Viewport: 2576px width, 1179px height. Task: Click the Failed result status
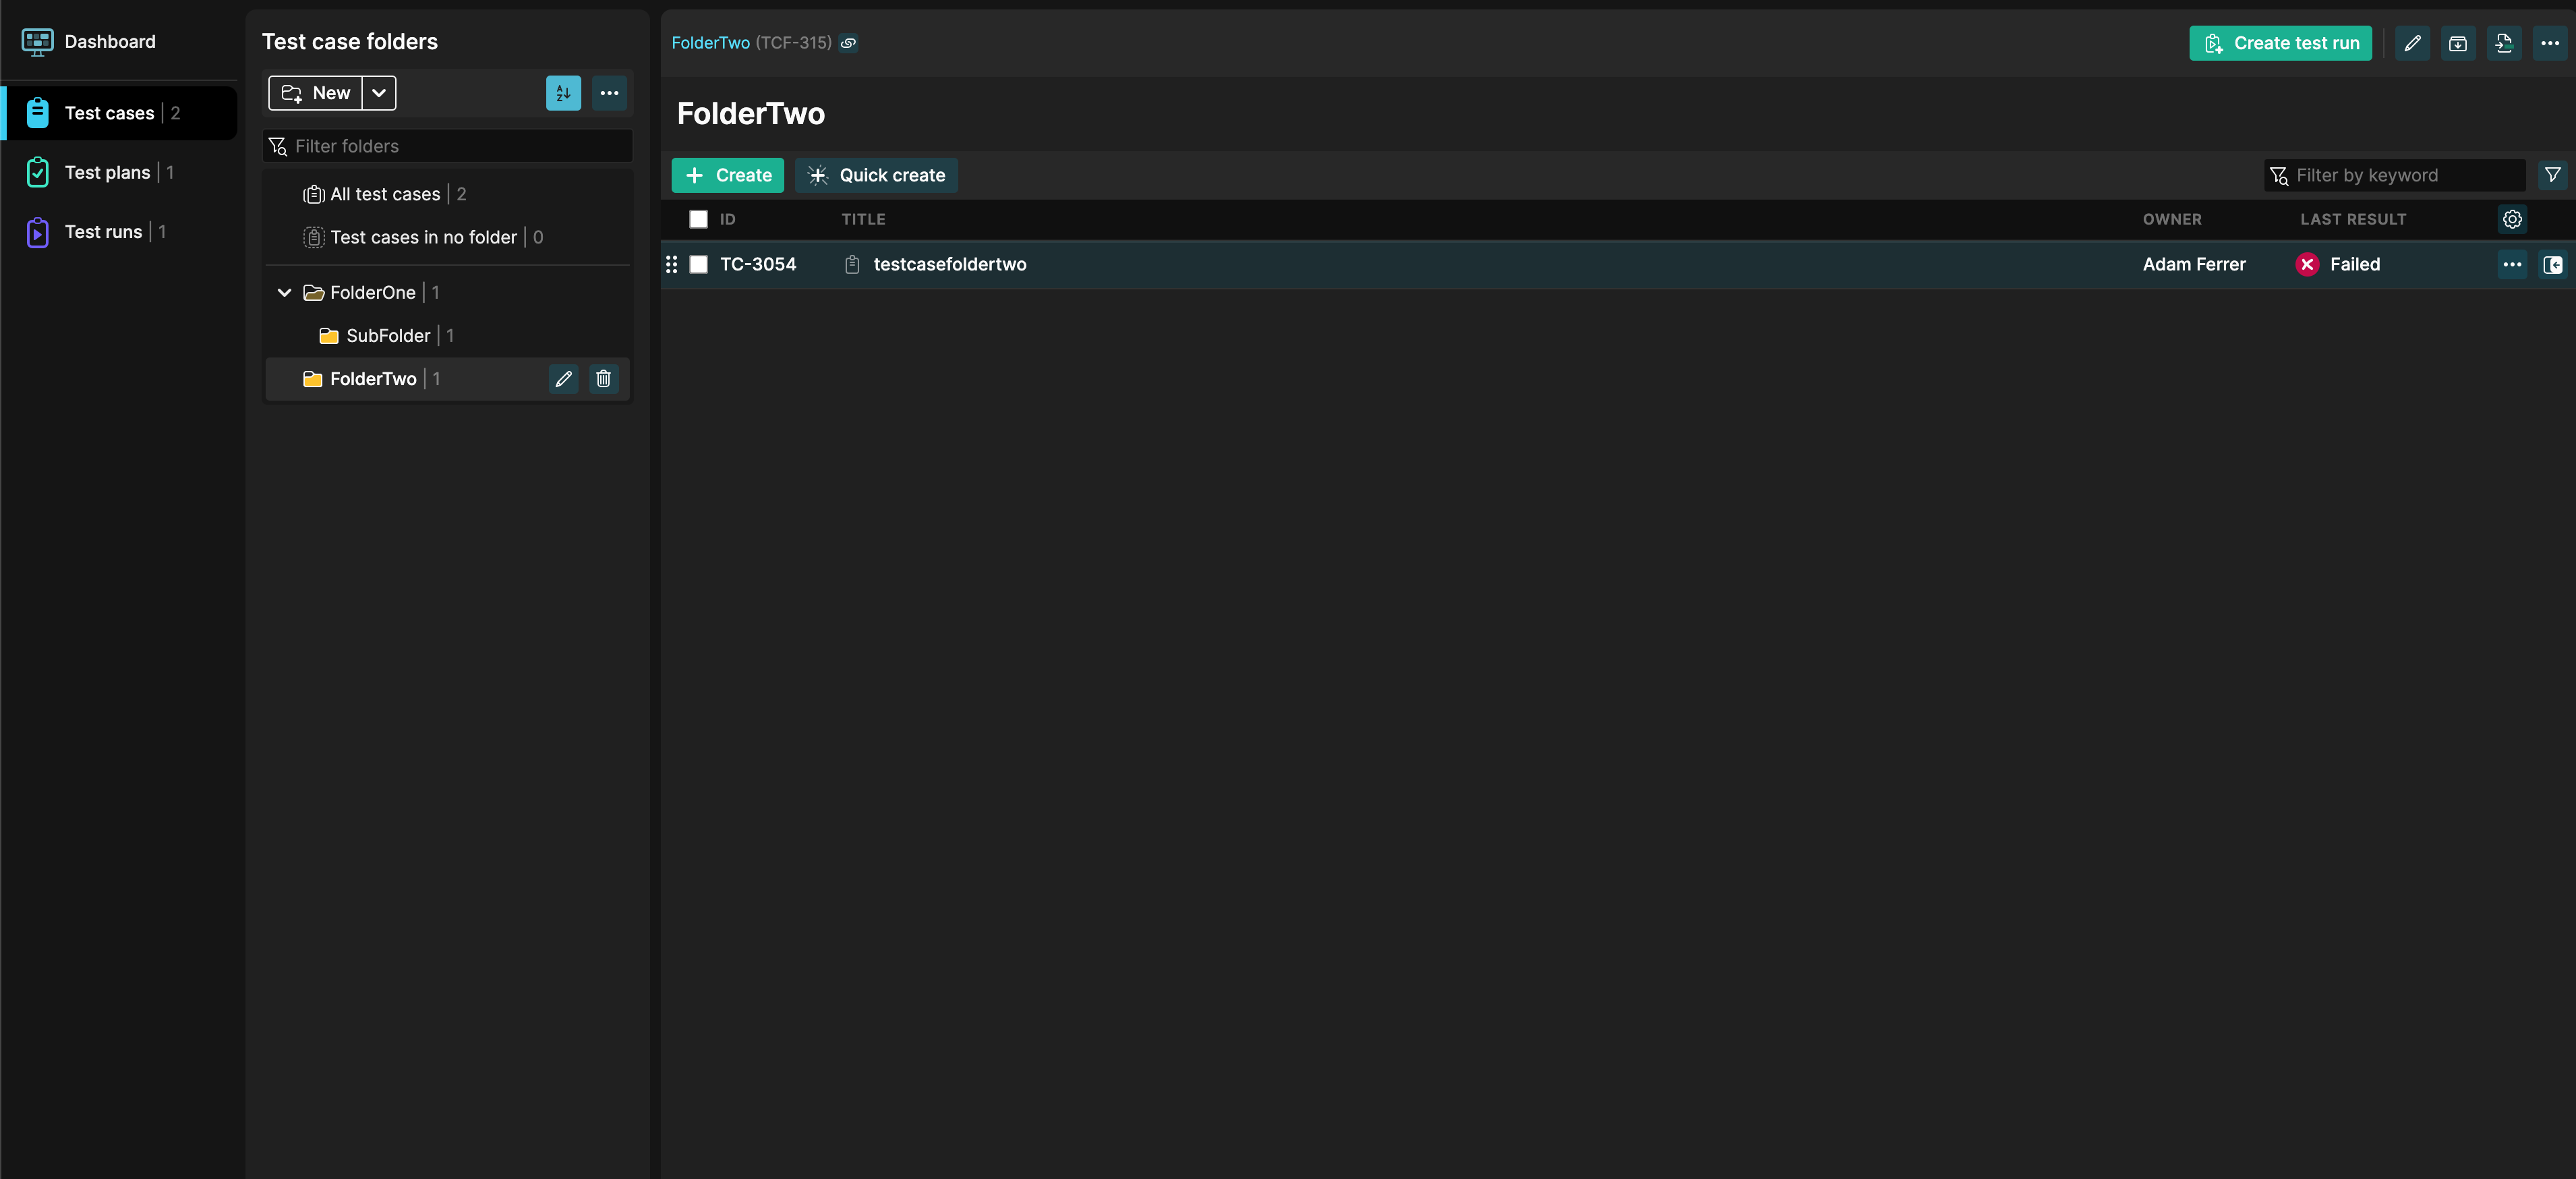click(2354, 264)
